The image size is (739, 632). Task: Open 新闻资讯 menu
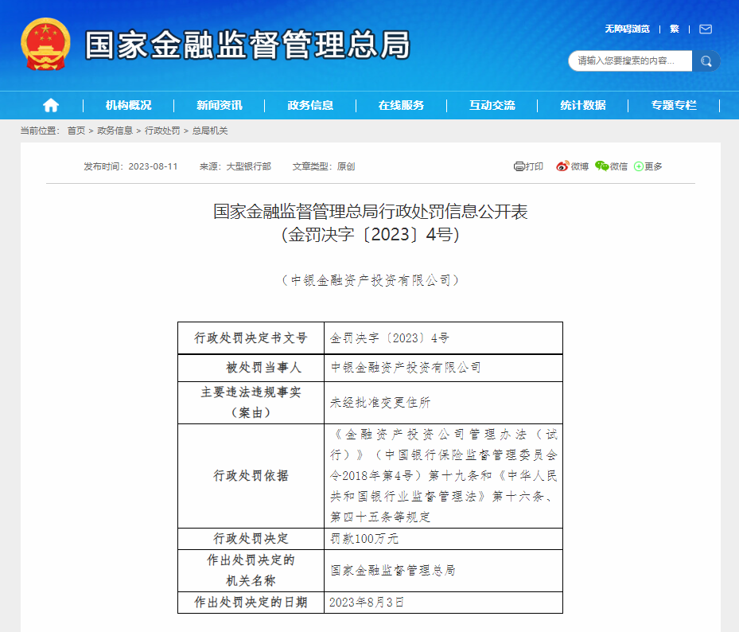coord(220,105)
